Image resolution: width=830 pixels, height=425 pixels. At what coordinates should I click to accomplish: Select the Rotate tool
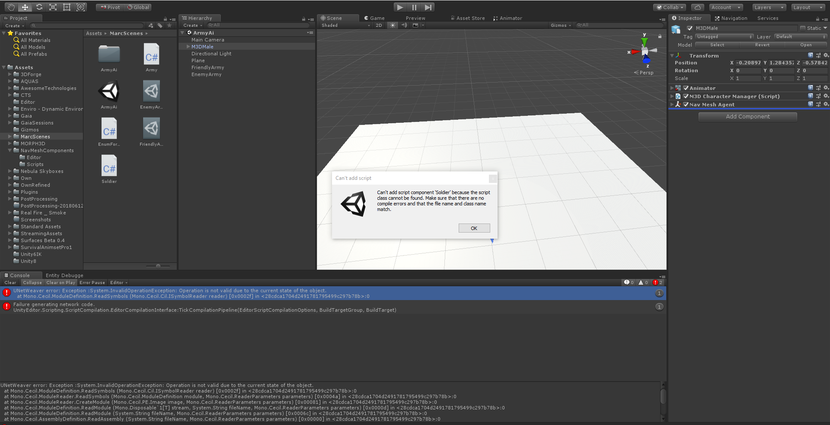[x=39, y=7]
